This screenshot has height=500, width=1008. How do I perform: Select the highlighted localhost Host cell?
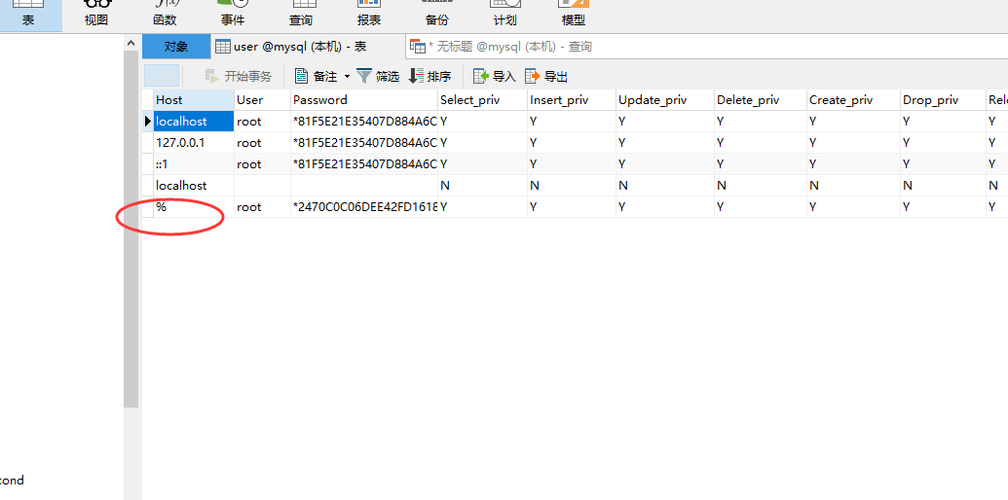194,122
